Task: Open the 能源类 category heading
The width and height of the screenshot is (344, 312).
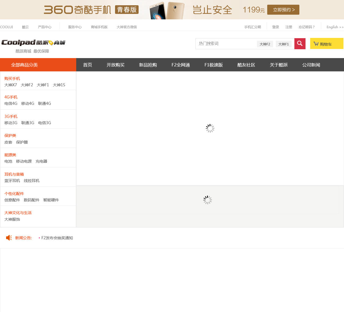Action: click(10, 155)
